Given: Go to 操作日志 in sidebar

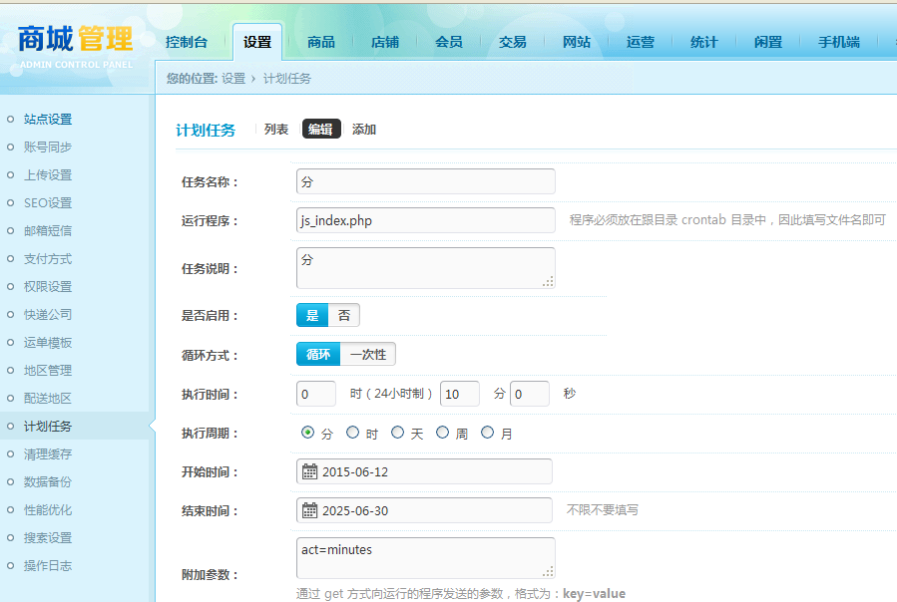Looking at the screenshot, I should 48,566.
